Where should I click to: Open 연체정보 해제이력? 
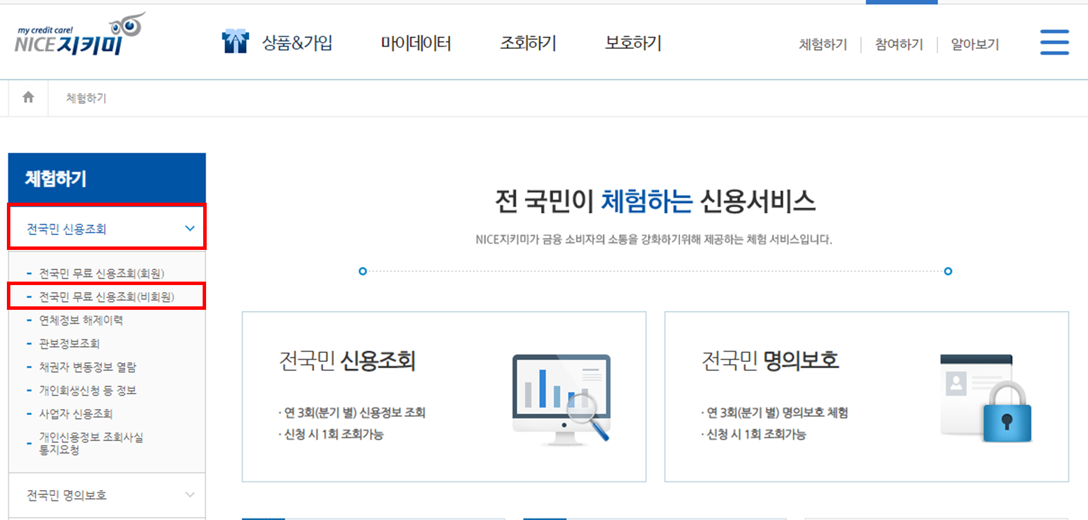(81, 320)
